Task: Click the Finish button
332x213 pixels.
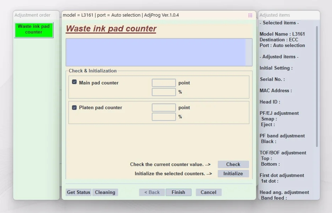Action: pos(178,192)
